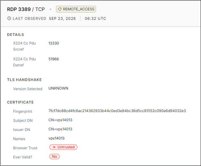Click the No badge for Ever Valid

[55, 156]
